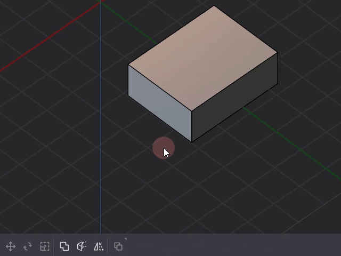Select the Scale tool icon
Screen dimensions: 341x256
click(x=45, y=246)
